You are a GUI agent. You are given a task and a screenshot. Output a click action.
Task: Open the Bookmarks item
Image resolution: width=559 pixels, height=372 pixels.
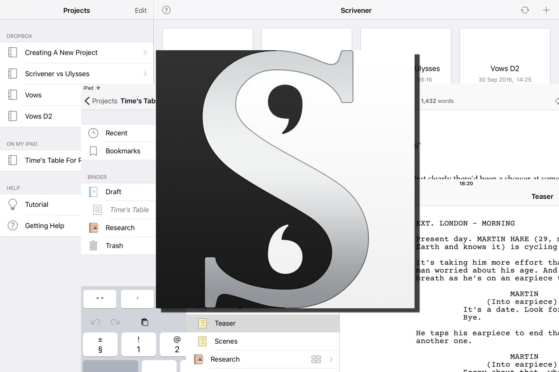click(x=119, y=151)
